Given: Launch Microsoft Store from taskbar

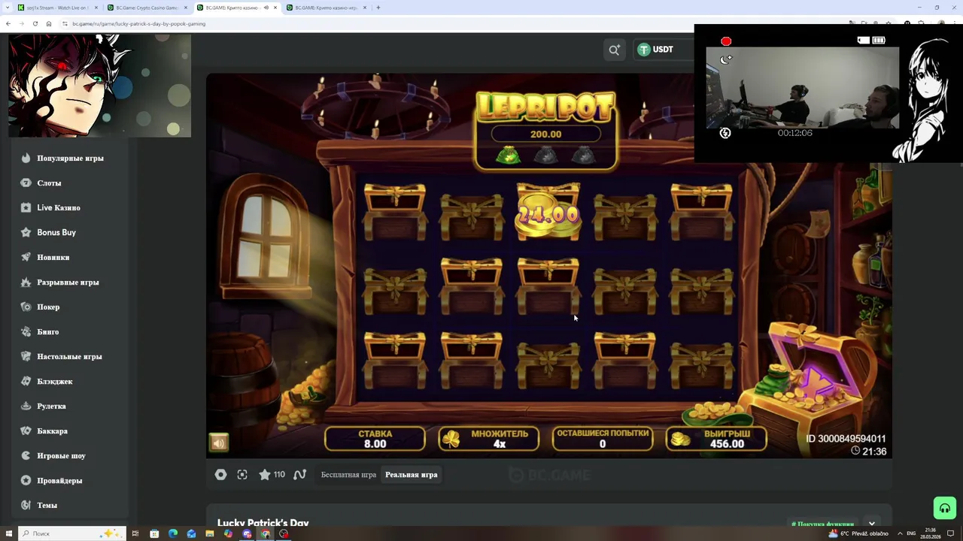Looking at the screenshot, I should click(154, 533).
